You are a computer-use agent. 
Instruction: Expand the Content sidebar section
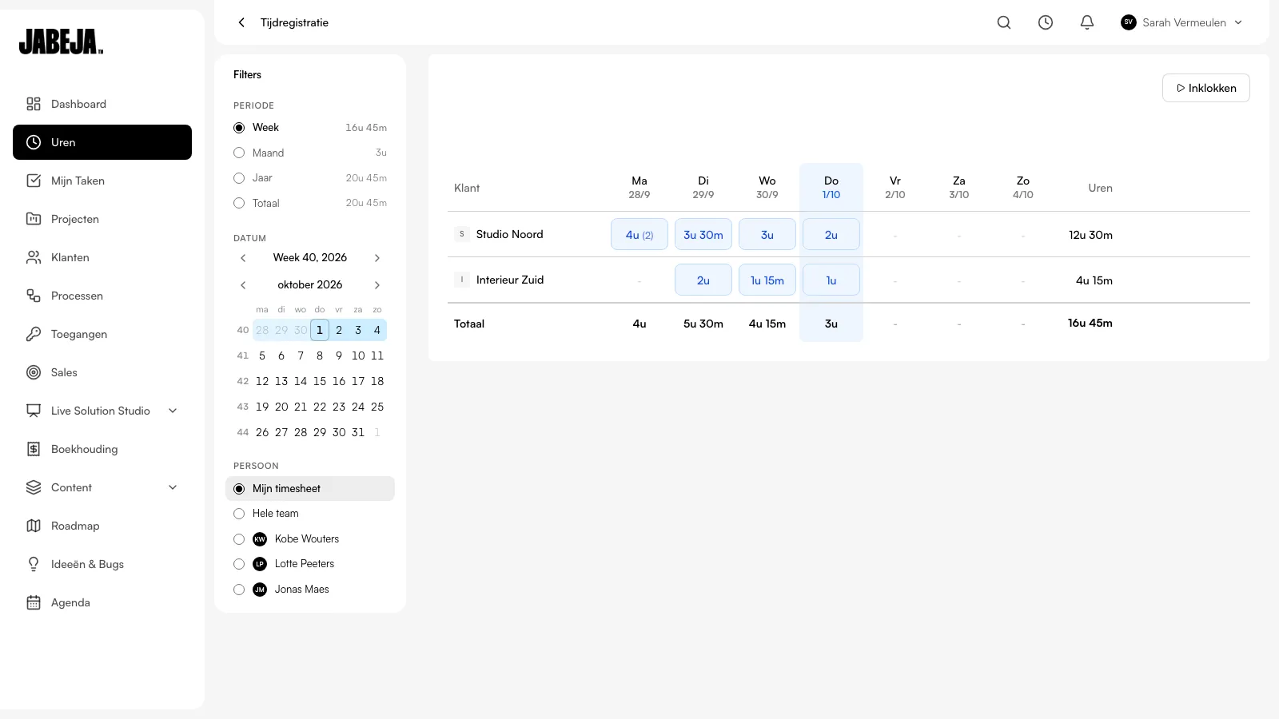pos(173,487)
